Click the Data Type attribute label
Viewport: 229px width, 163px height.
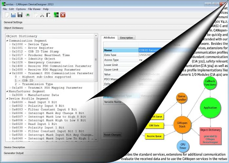point(110,55)
